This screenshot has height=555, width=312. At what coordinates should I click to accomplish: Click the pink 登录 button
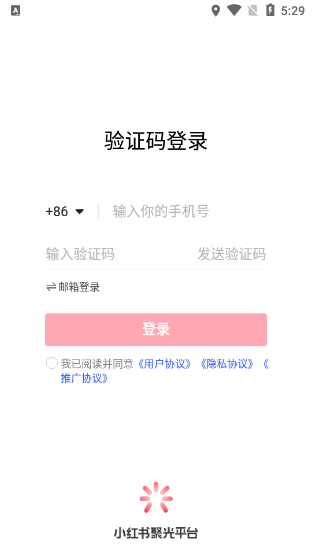pos(156,330)
